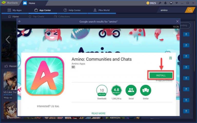197x123 pixels.
Task: Click the BlueStacks coin balance icon
Action: coord(148,3)
